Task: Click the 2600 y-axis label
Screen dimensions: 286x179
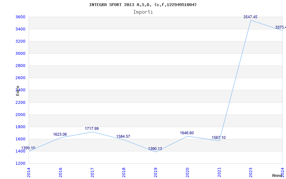Action: (x=20, y=78)
